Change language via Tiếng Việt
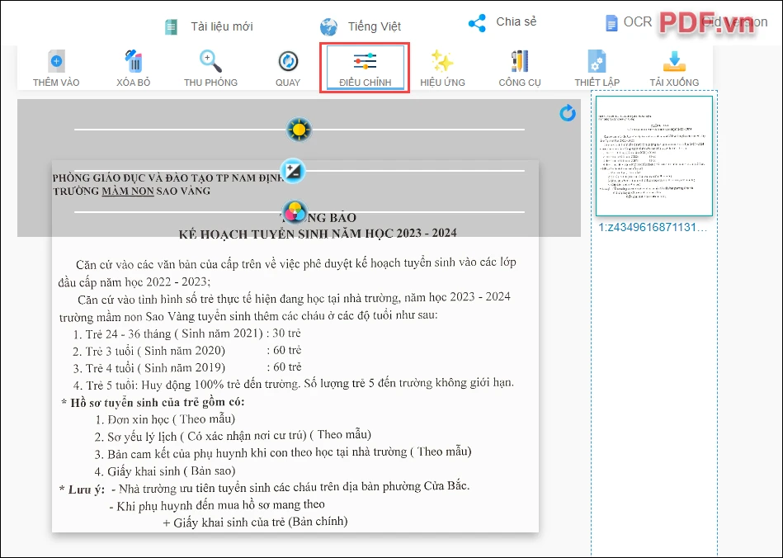This screenshot has width=783, height=558. (361, 26)
